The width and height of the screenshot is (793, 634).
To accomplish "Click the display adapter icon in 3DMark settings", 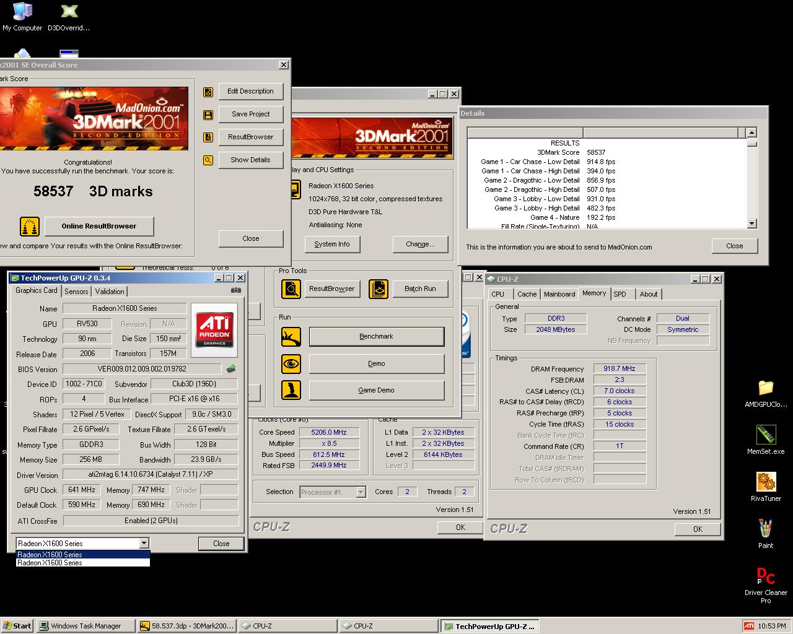I will click(x=296, y=189).
